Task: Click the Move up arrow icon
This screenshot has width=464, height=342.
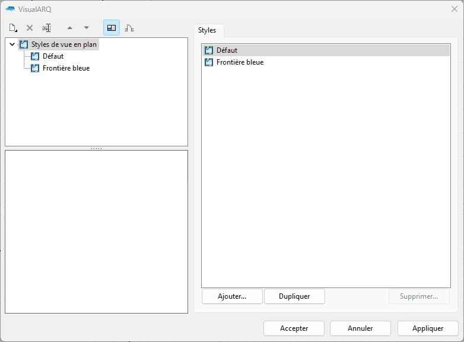Action: (x=70, y=28)
